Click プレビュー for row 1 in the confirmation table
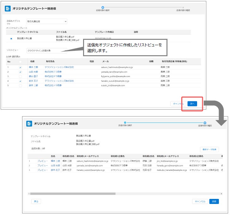This screenshot has height=215, width=230. (43, 161)
